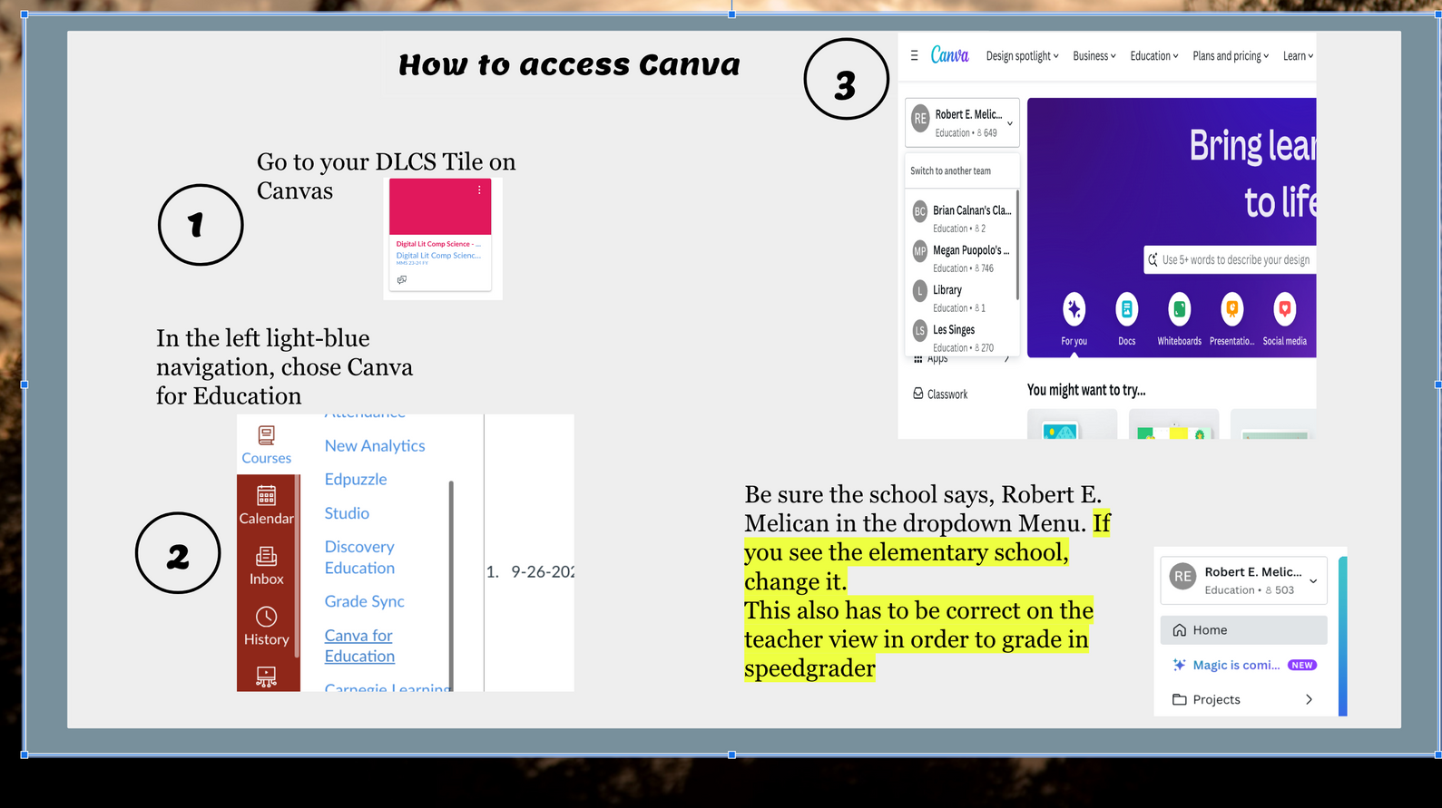1442x808 pixels.
Task: Open Calendar in Canvas navigation
Action: tap(267, 505)
